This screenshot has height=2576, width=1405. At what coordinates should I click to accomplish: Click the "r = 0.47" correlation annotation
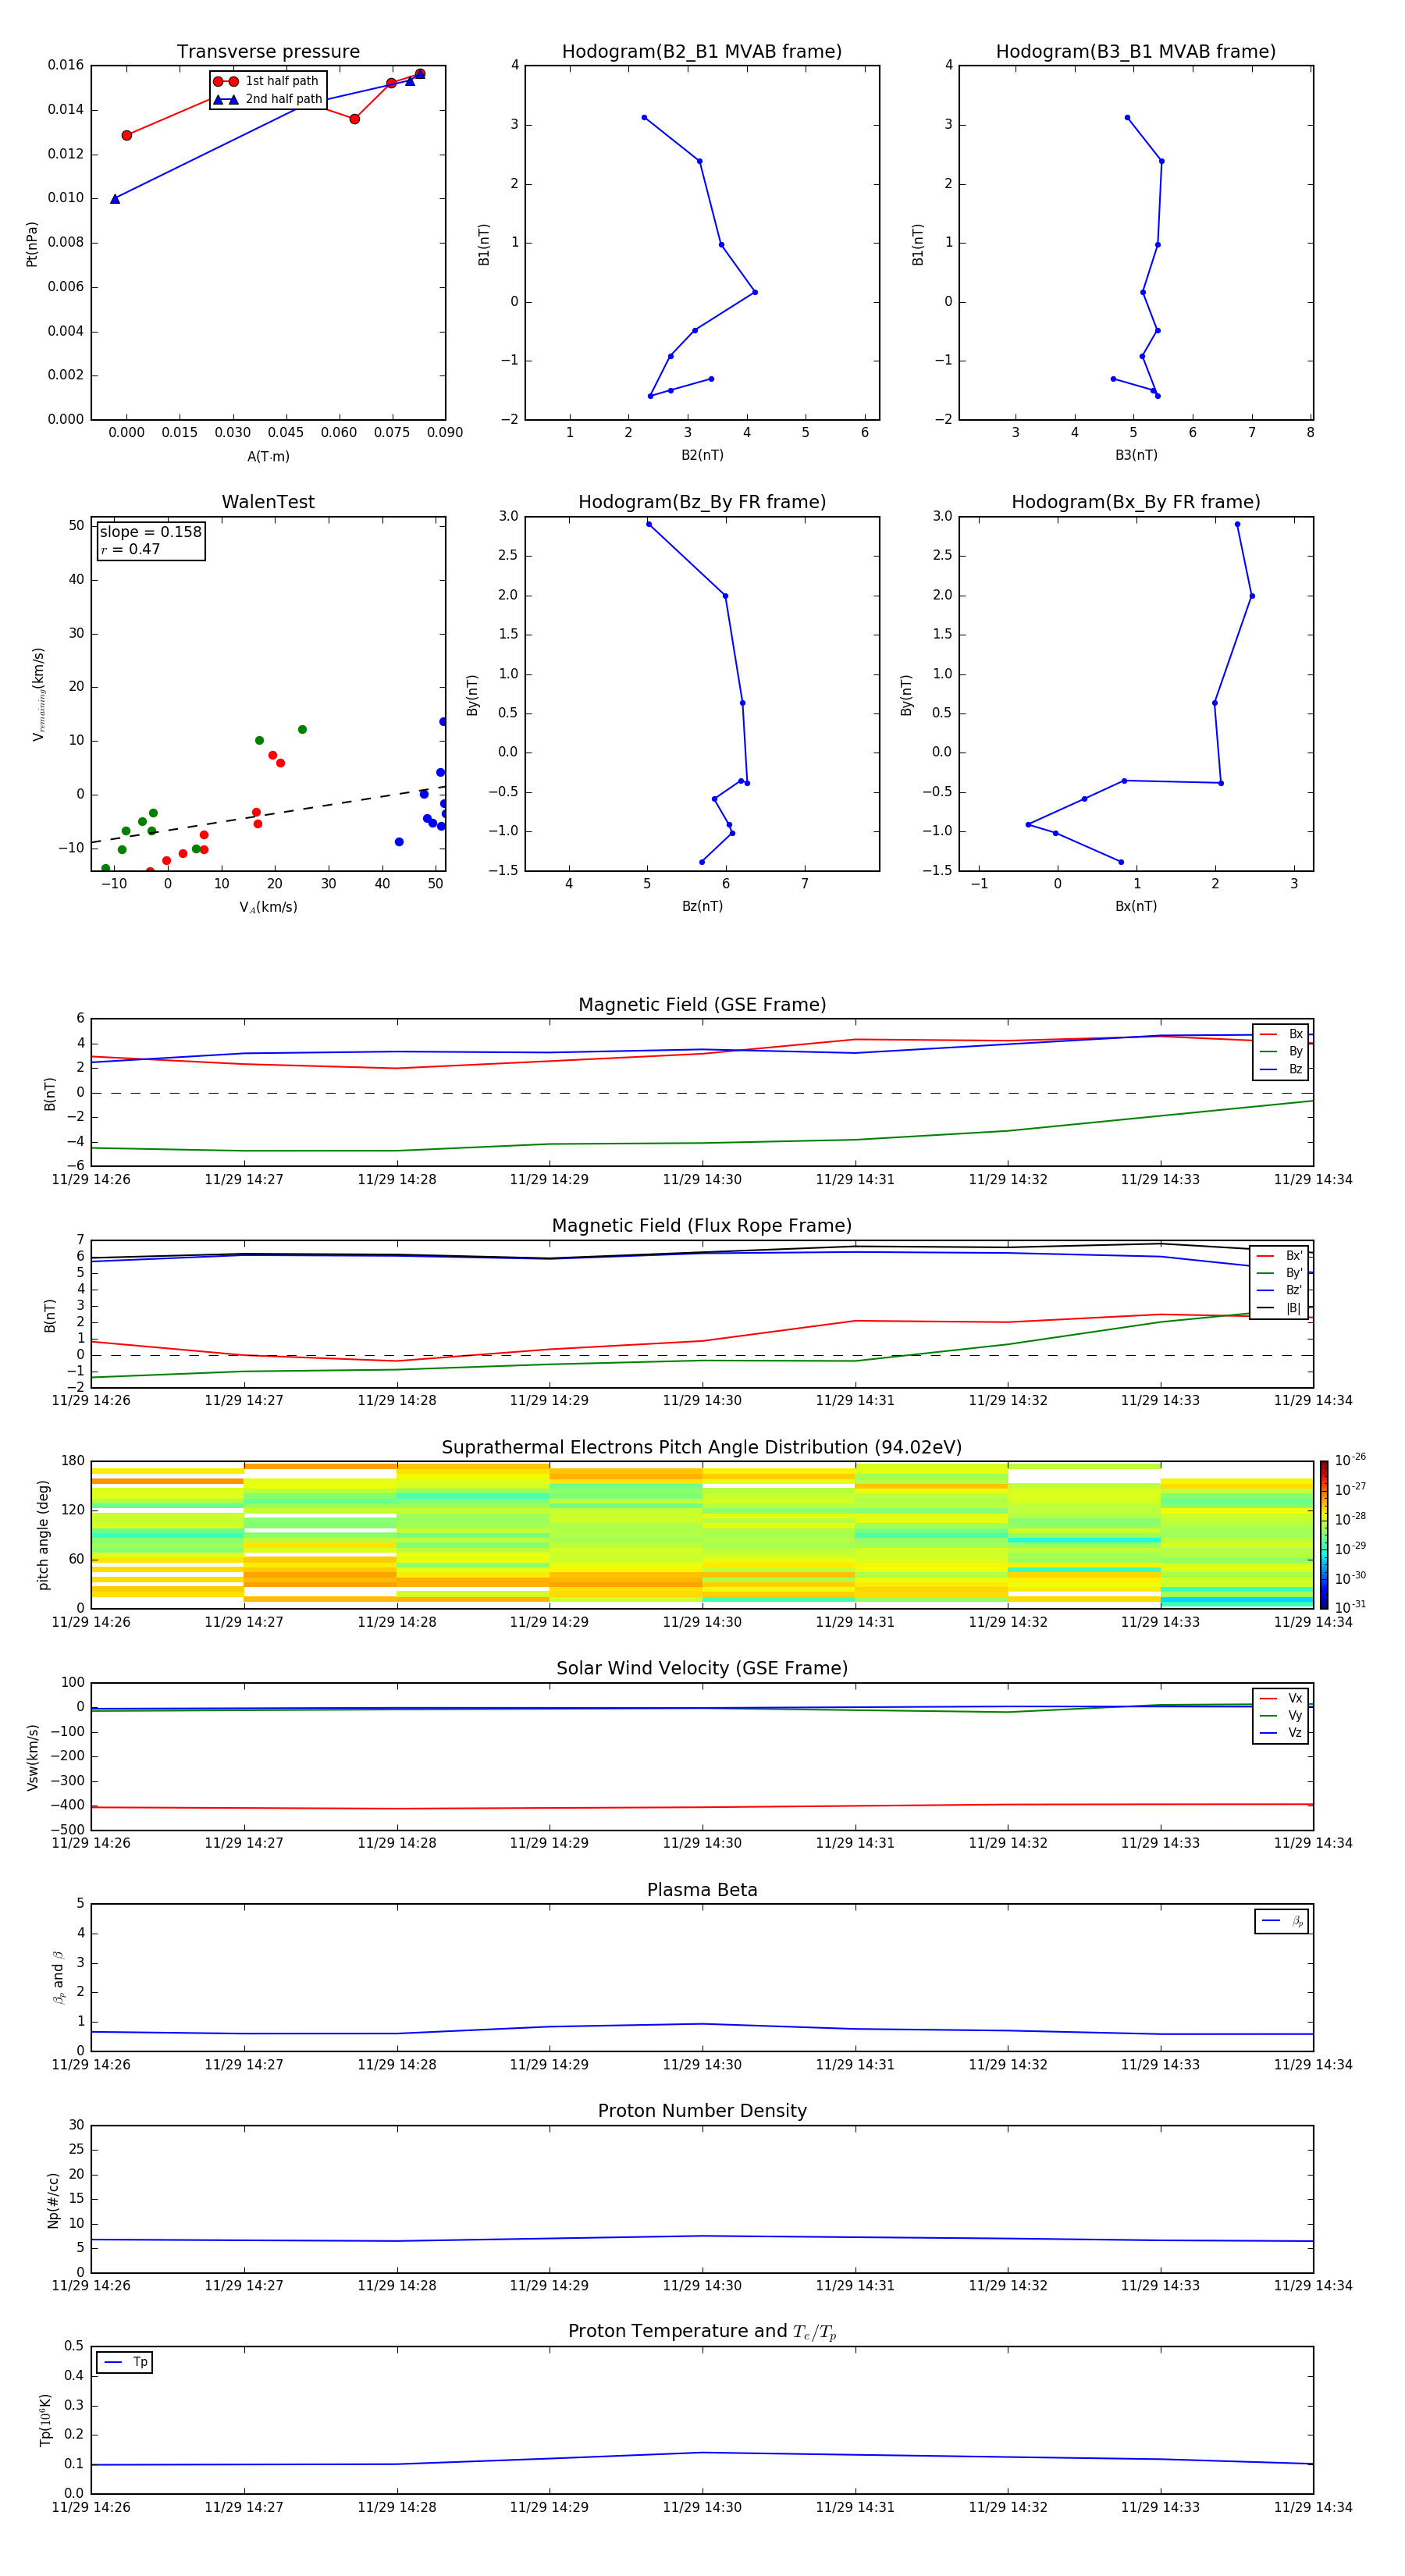[130, 549]
